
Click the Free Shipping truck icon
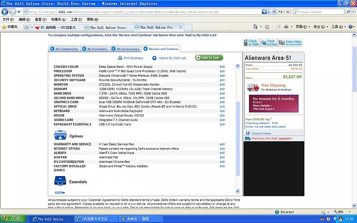pos(253,87)
